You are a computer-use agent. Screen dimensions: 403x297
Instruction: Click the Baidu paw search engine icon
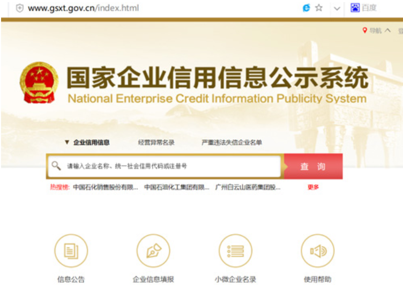pos(355,8)
